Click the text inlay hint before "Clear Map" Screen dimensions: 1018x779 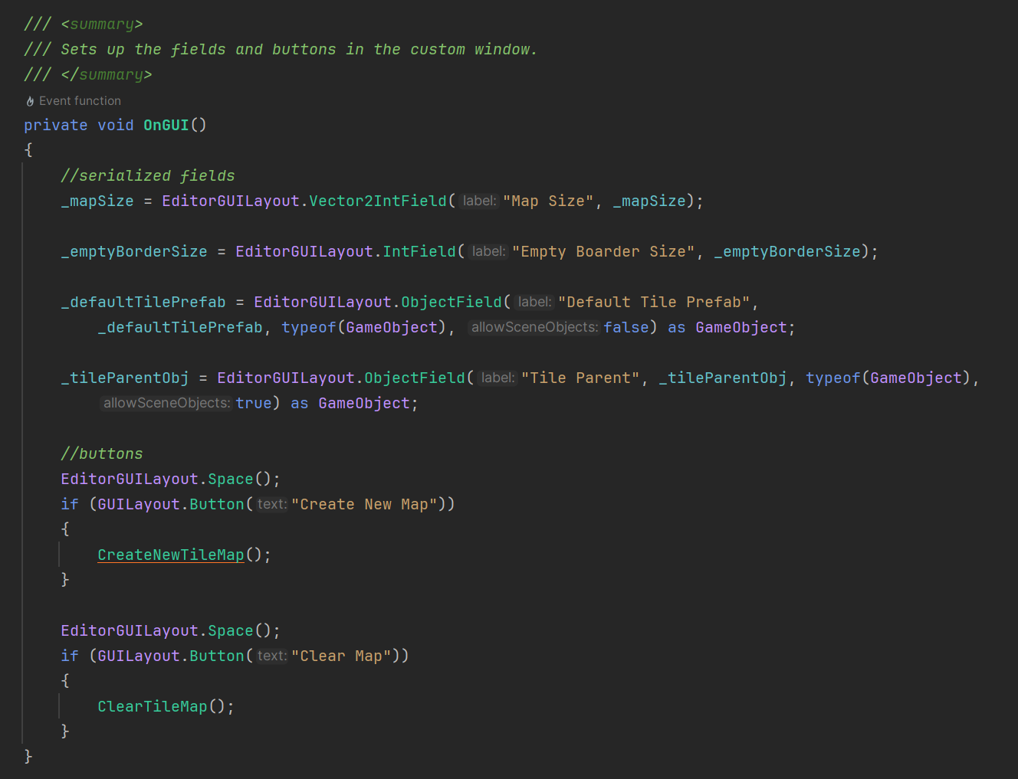(271, 656)
